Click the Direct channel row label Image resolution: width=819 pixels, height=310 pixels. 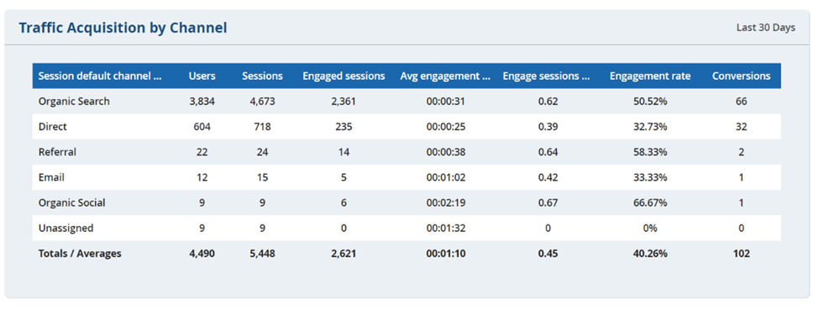53,127
